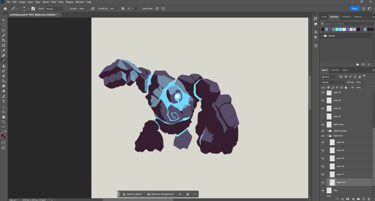Screen dimensions: 375x201
Task: Select the Eyedropper tool
Action: (x=4, y=50)
